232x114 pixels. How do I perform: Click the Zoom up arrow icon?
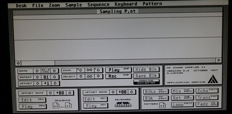click(x=81, y=70)
